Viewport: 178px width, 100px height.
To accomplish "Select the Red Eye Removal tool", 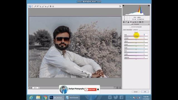I will pos(46,6).
